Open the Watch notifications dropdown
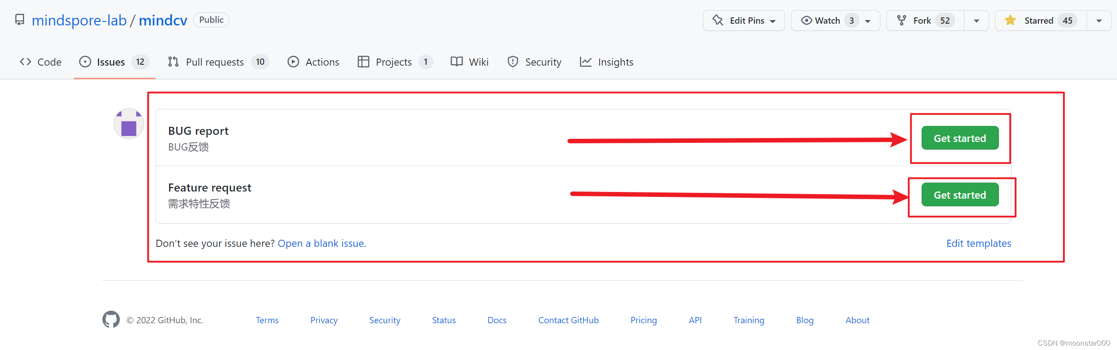This screenshot has height=350, width=1117. tap(835, 21)
